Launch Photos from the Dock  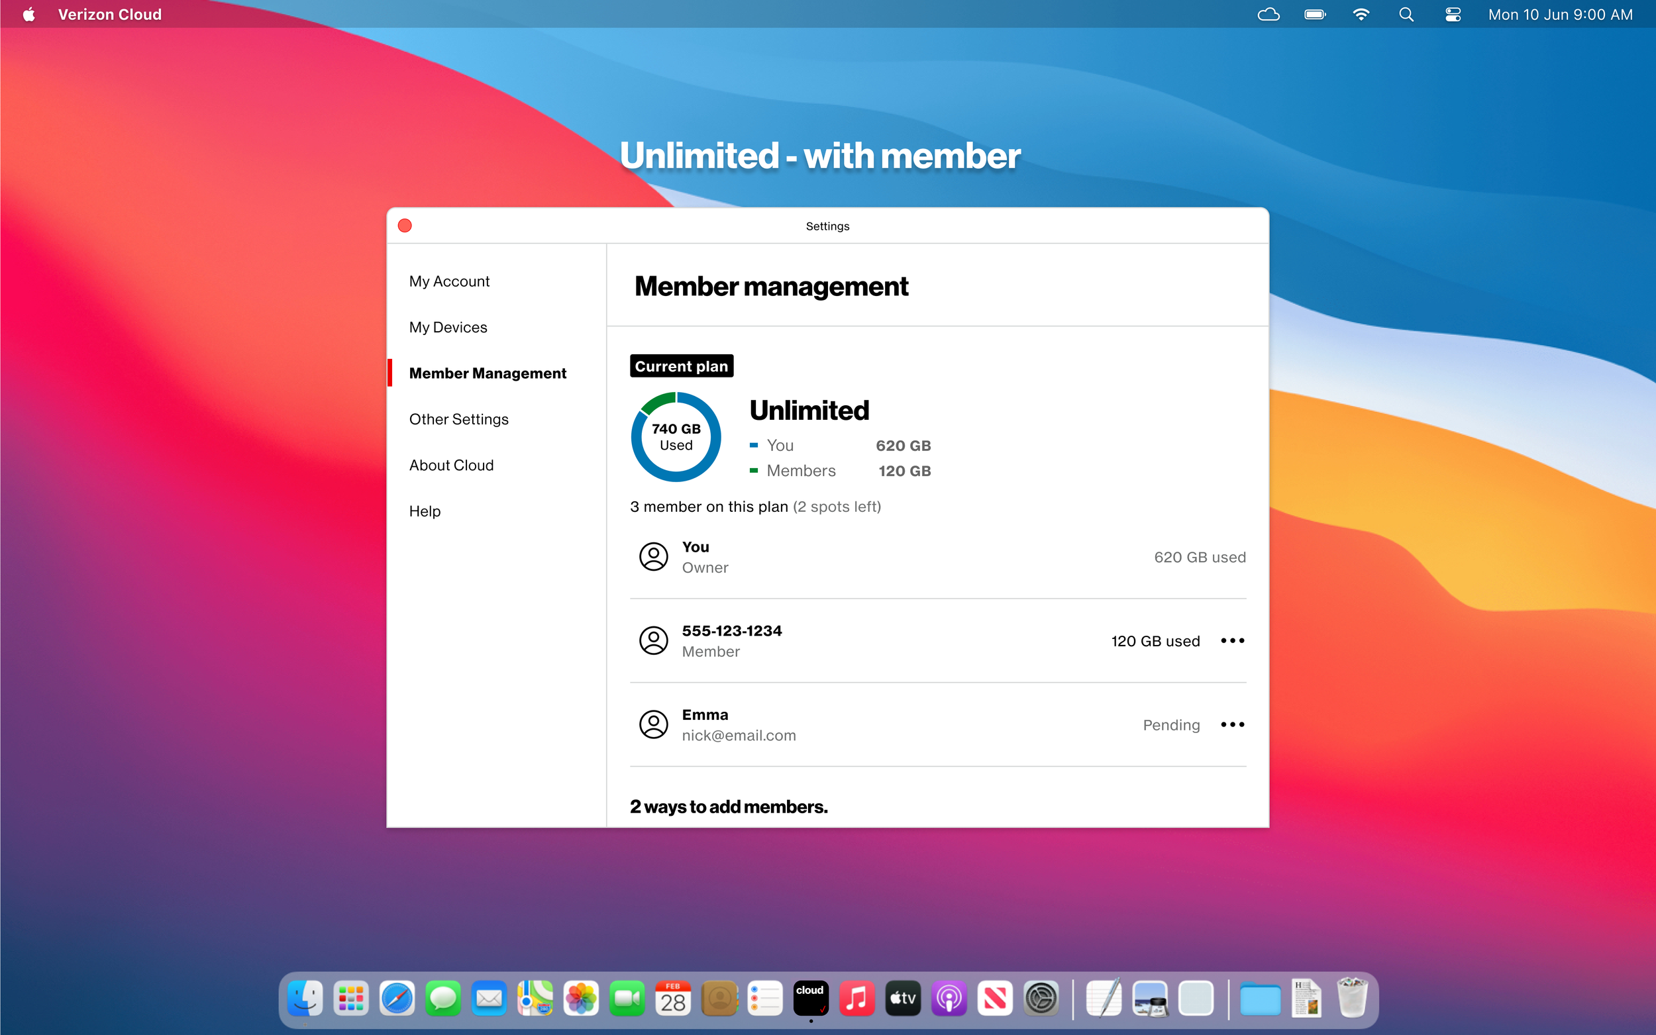point(580,999)
